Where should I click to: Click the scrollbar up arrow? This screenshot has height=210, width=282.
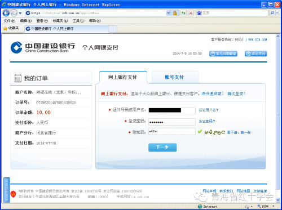point(278,36)
